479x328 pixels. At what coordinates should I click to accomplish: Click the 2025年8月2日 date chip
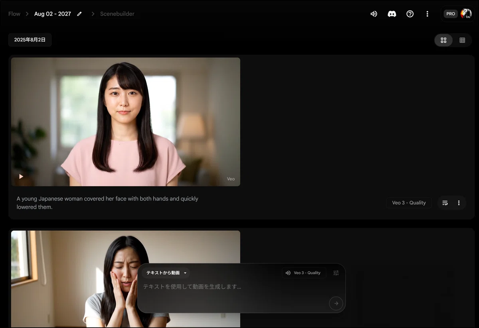point(30,40)
